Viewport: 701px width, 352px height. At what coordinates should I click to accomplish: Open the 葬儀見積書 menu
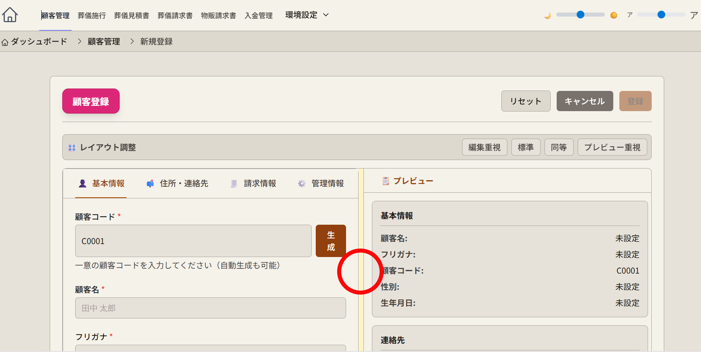click(x=131, y=15)
